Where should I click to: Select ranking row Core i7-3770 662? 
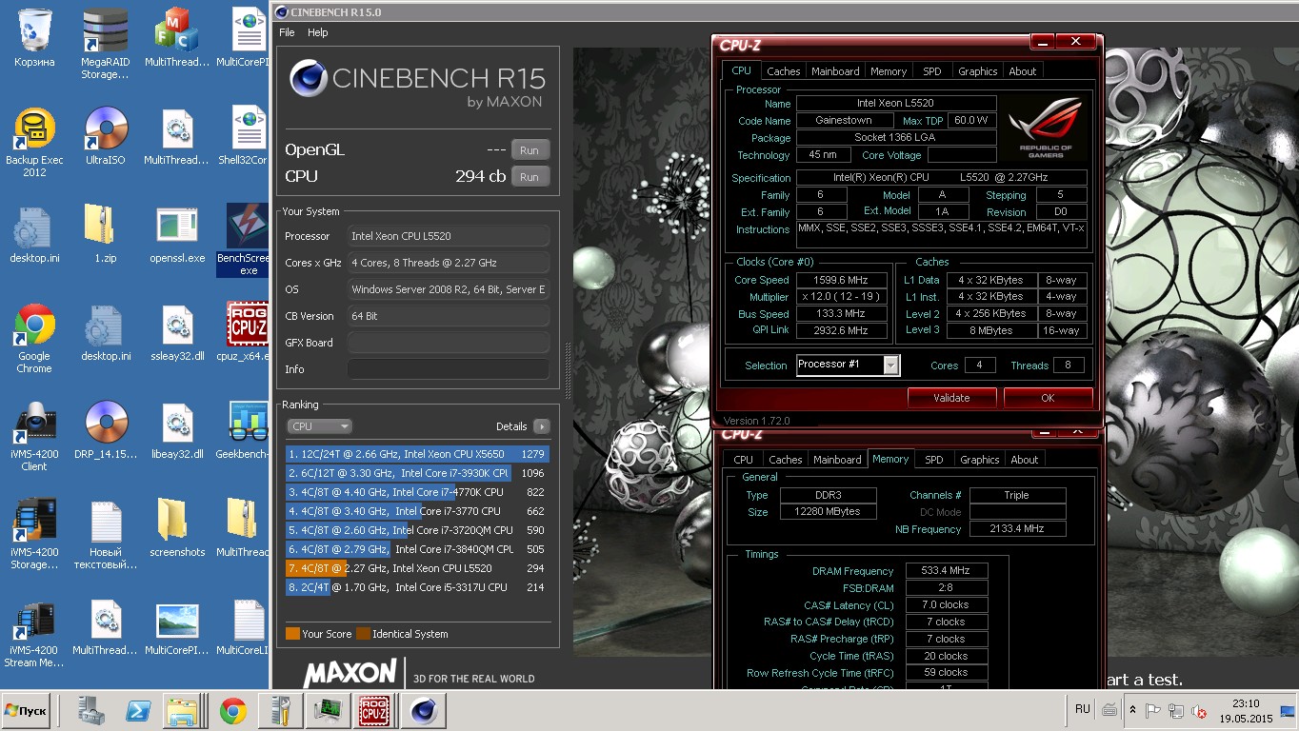pyautogui.click(x=417, y=511)
